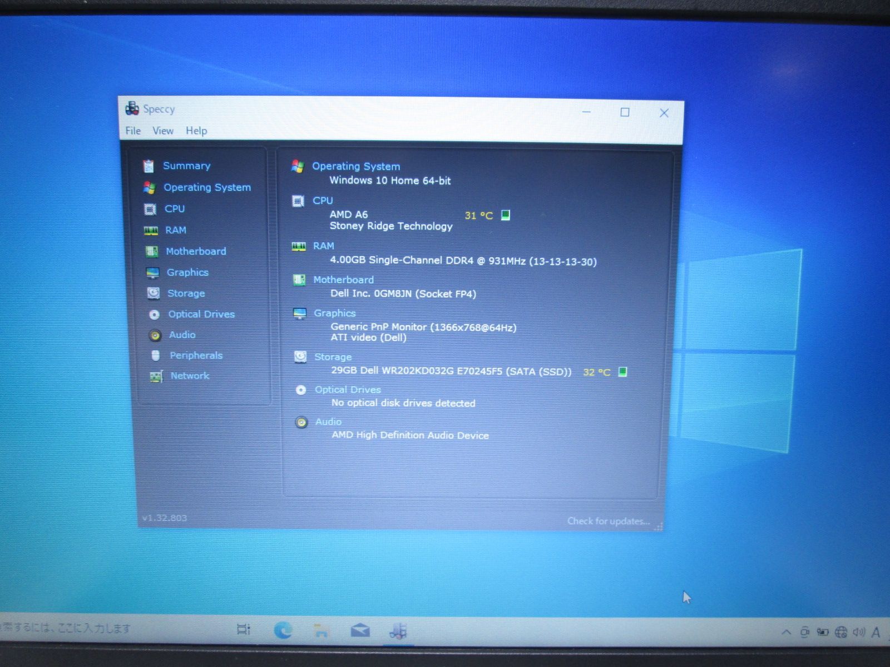Open the File menu in Speccy
The width and height of the screenshot is (890, 667).
click(133, 131)
